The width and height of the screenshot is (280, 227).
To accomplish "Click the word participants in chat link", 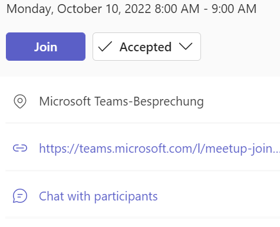I will 126,197.
